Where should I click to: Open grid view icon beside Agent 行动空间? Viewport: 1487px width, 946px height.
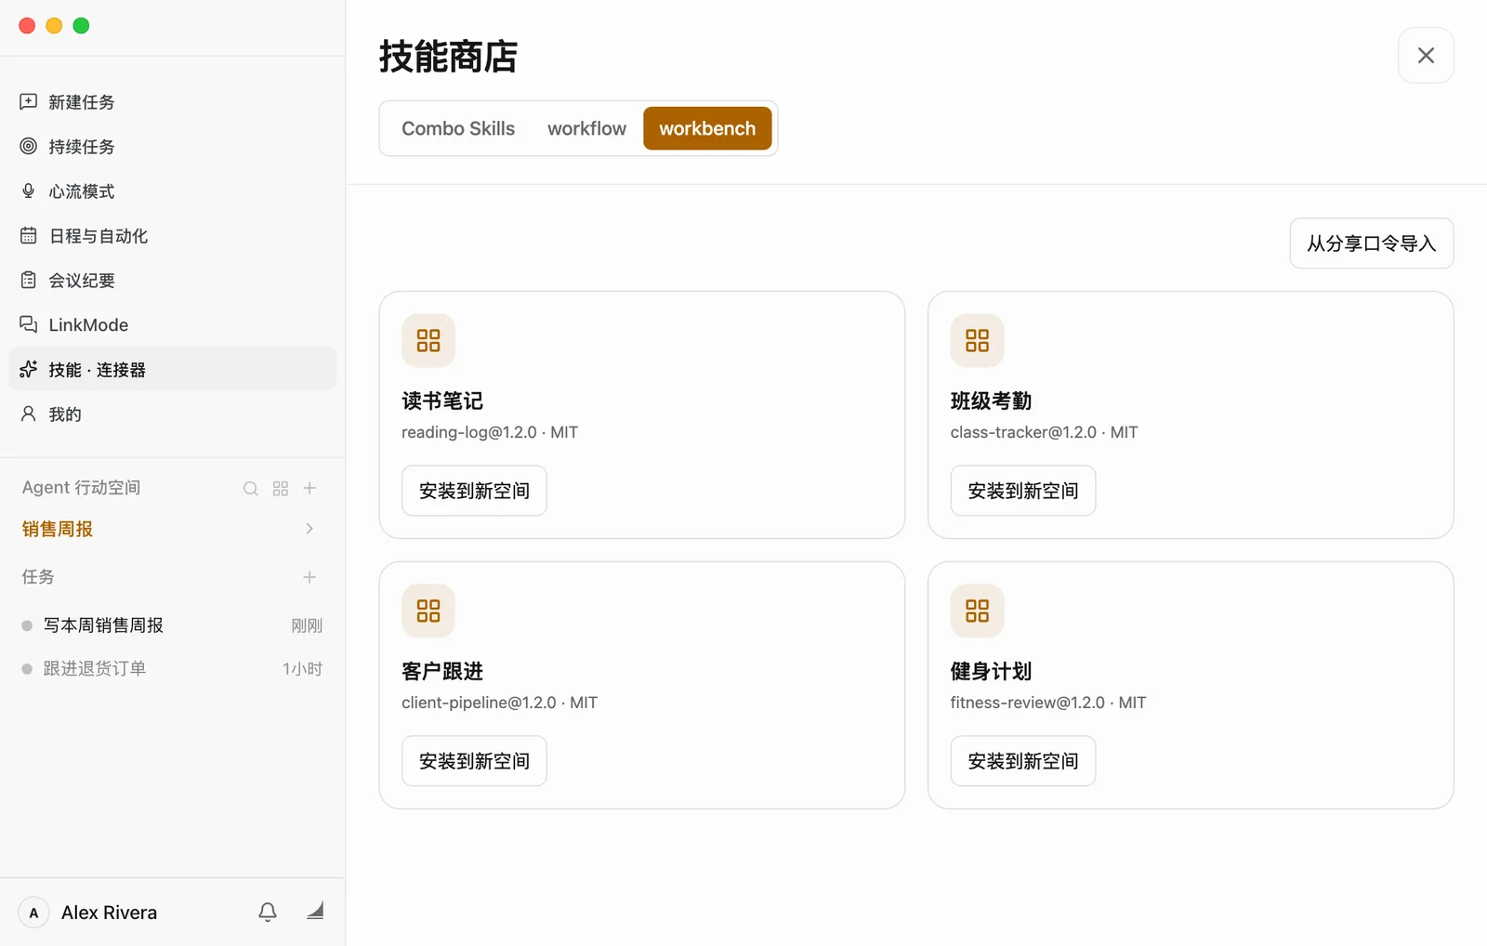pyautogui.click(x=281, y=488)
